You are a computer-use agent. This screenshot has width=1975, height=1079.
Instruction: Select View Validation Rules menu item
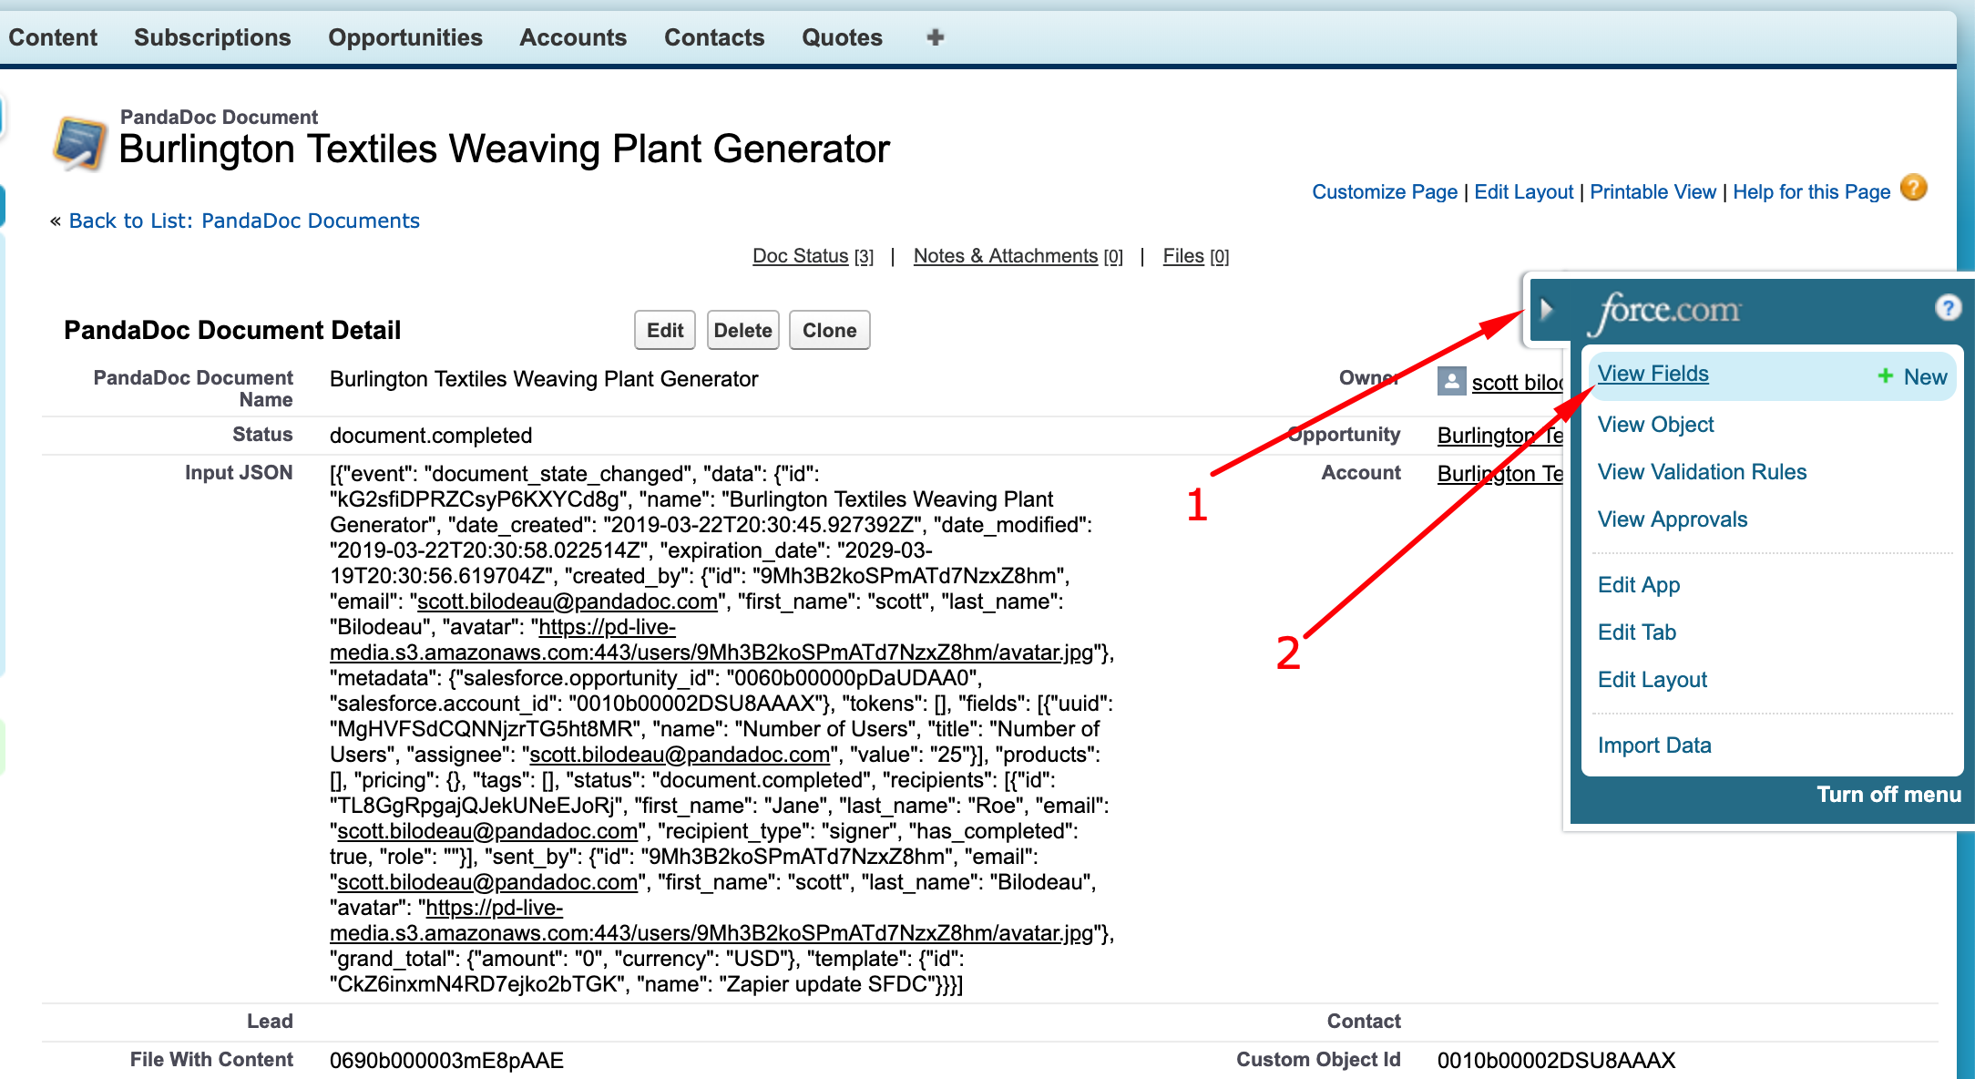click(1702, 472)
